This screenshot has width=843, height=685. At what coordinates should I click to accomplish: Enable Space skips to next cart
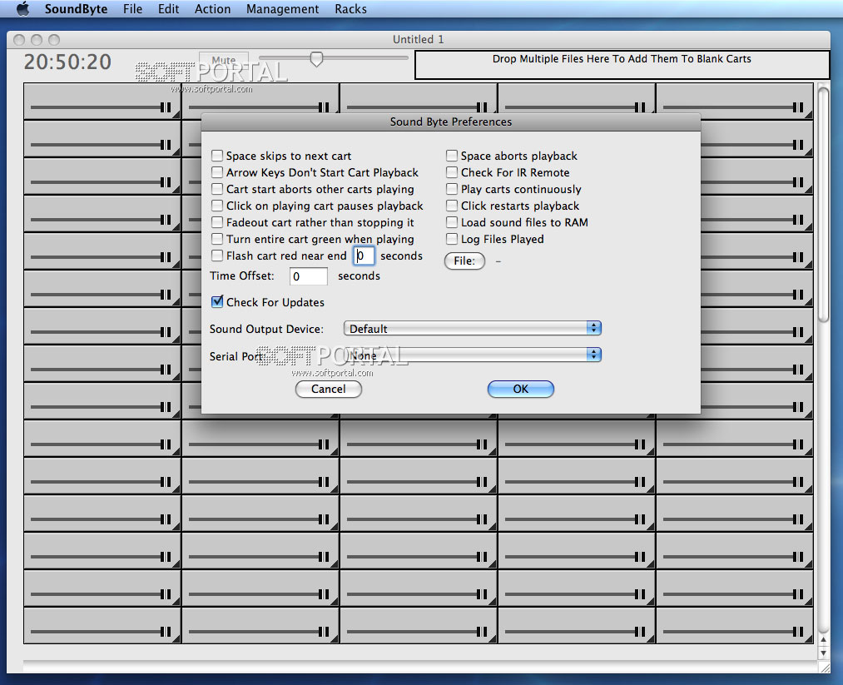[217, 156]
